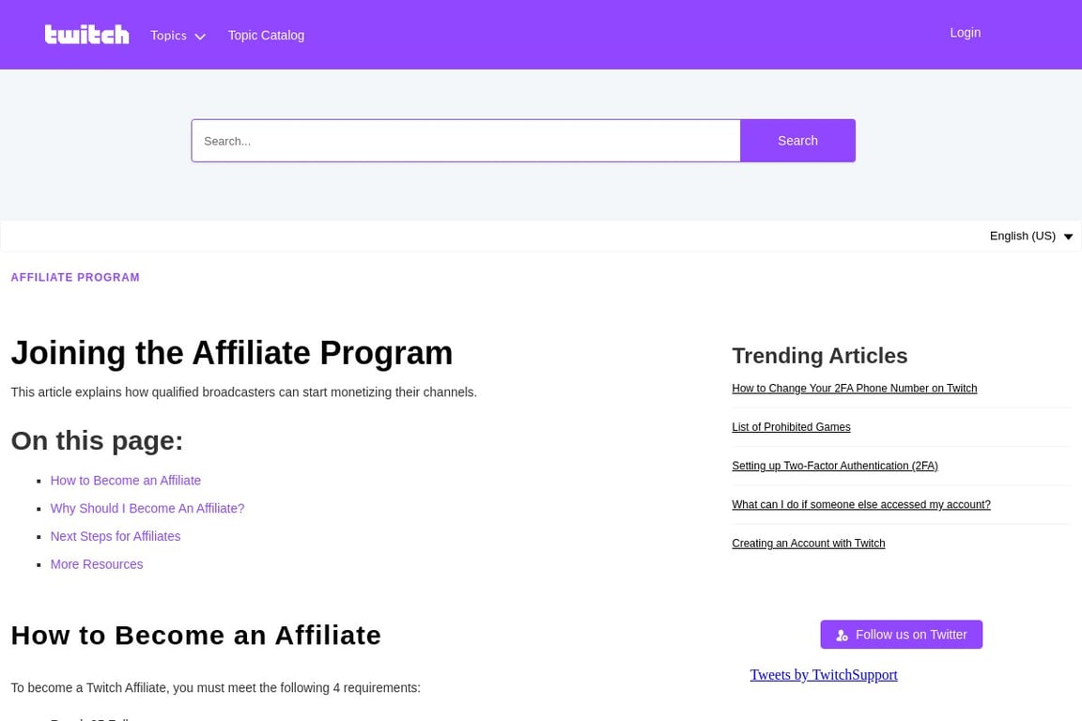Open article about someone else accessing account
Image resolution: width=1082 pixels, height=721 pixels.
(x=860, y=505)
